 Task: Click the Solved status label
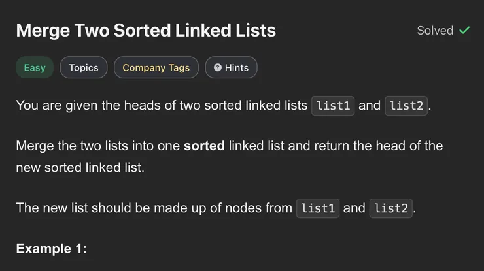click(435, 30)
